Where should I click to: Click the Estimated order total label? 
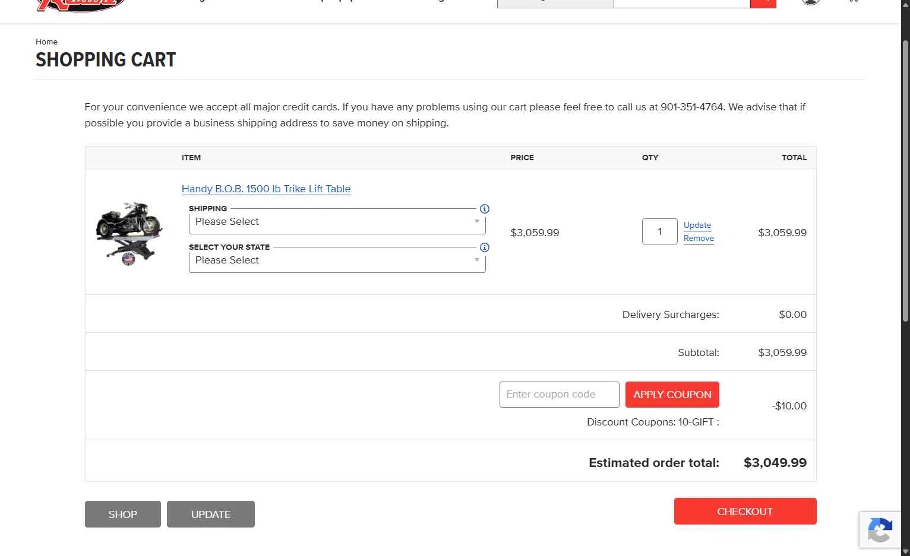coord(654,463)
